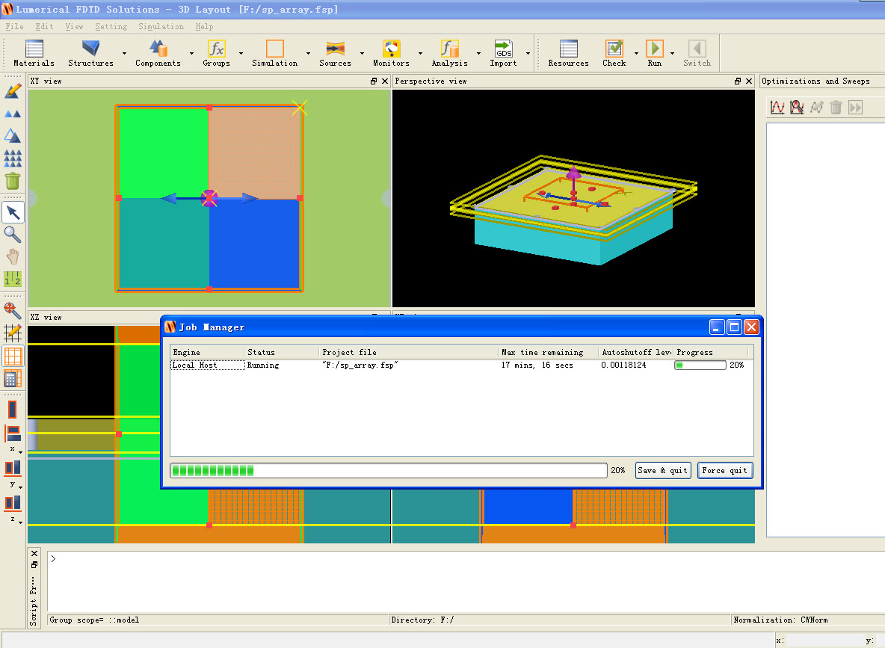Expand the Simulation toolbar dropdown arrow
The width and height of the screenshot is (885, 648).
(x=308, y=54)
